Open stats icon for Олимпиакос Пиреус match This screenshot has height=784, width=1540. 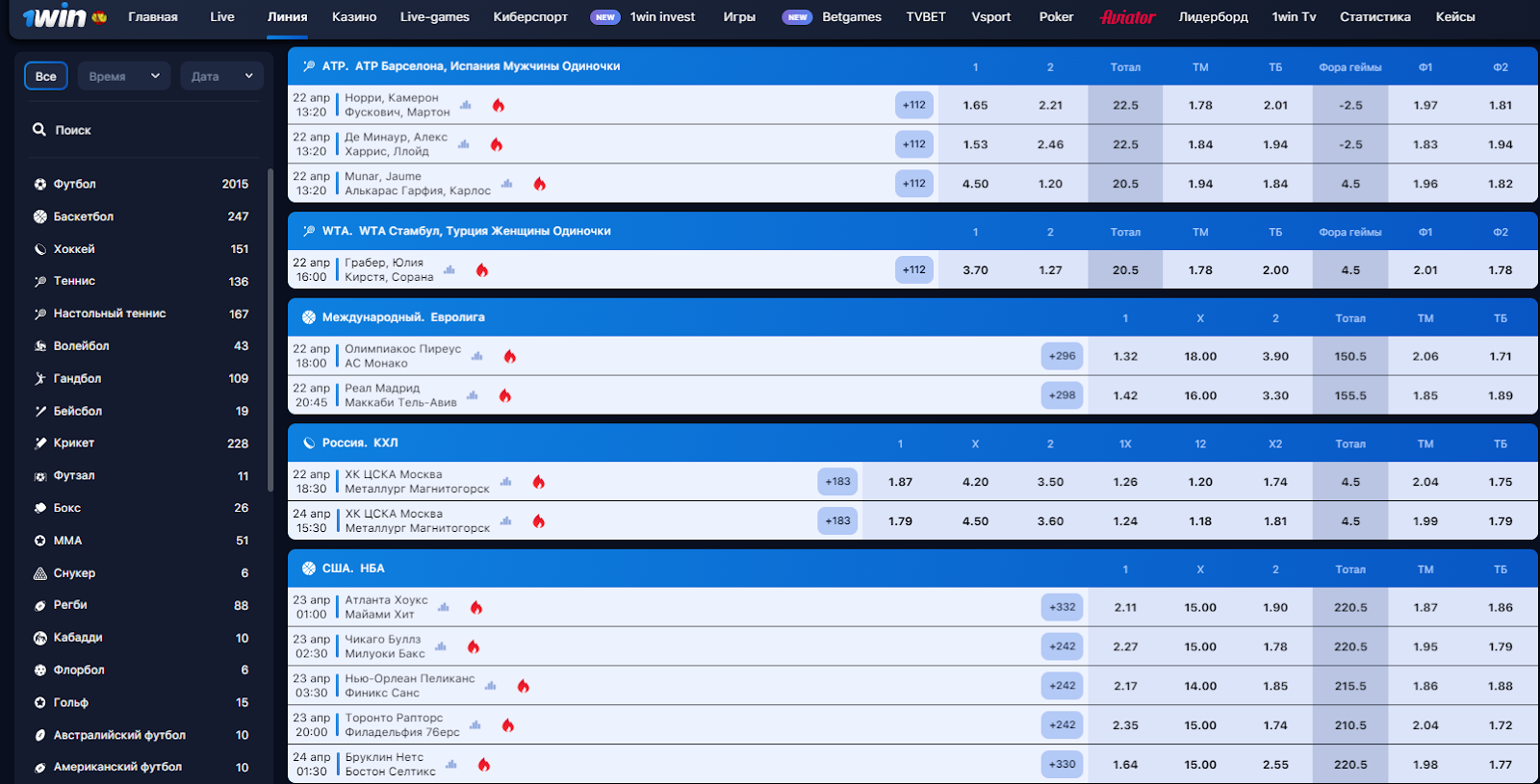477,356
